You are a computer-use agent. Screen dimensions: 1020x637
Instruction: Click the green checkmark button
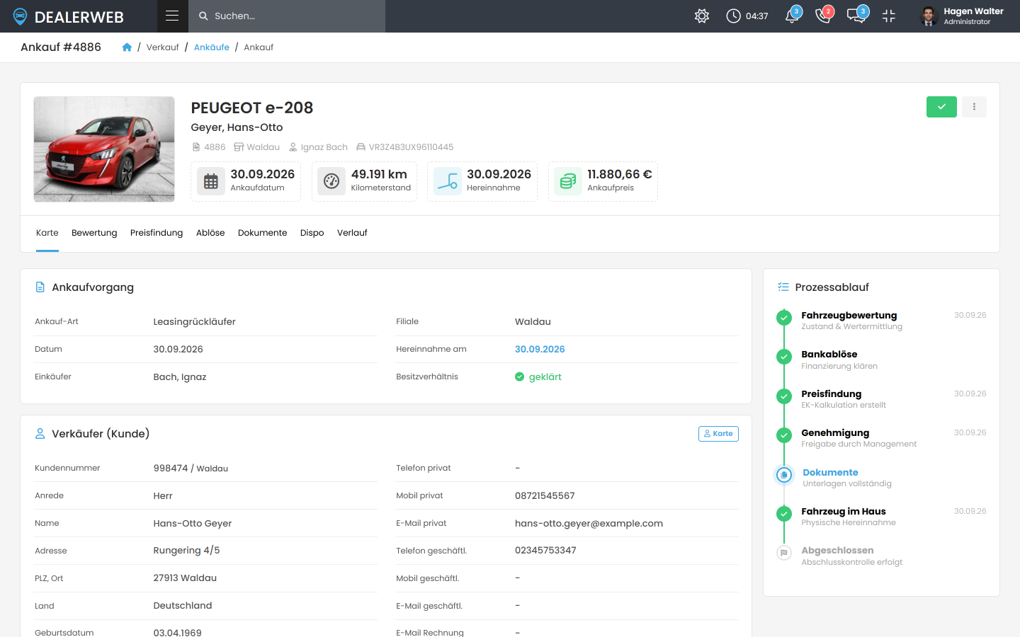[x=941, y=107]
